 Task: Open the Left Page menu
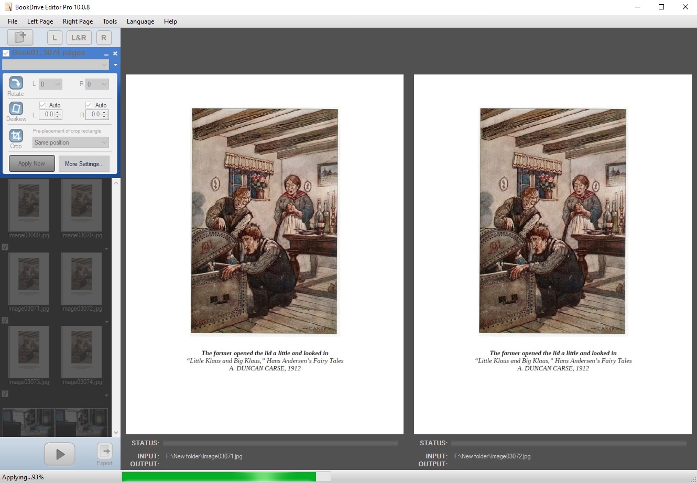click(40, 21)
